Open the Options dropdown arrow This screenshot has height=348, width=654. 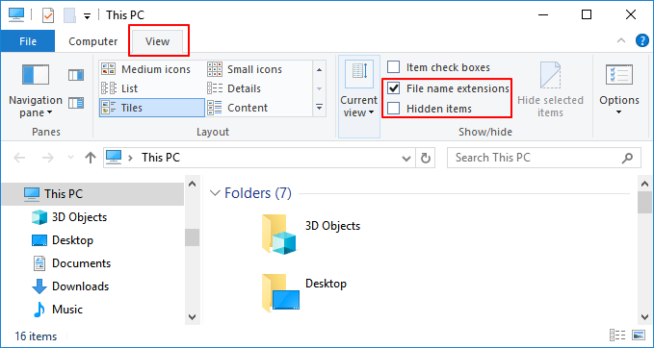click(x=619, y=112)
